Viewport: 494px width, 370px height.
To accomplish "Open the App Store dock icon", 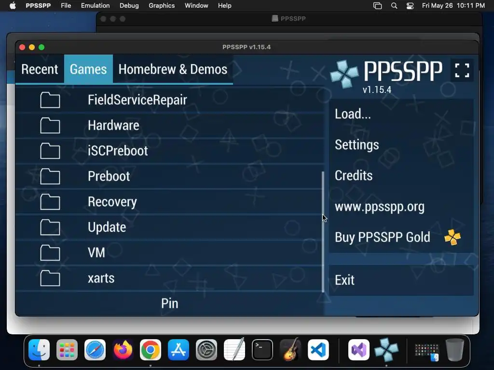I will coord(178,350).
